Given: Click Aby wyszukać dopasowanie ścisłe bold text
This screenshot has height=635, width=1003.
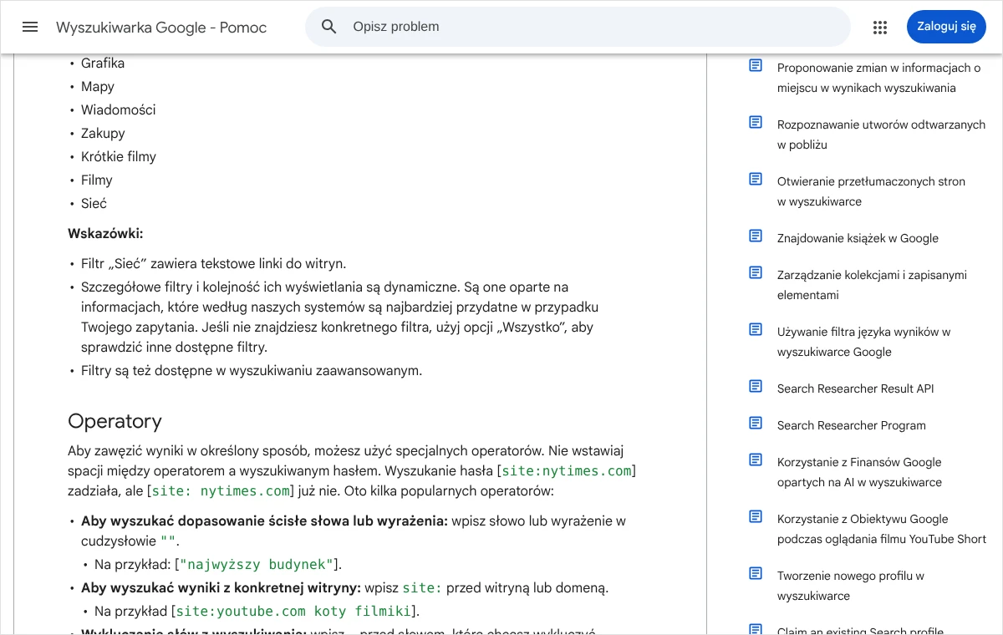Looking at the screenshot, I should [264, 521].
